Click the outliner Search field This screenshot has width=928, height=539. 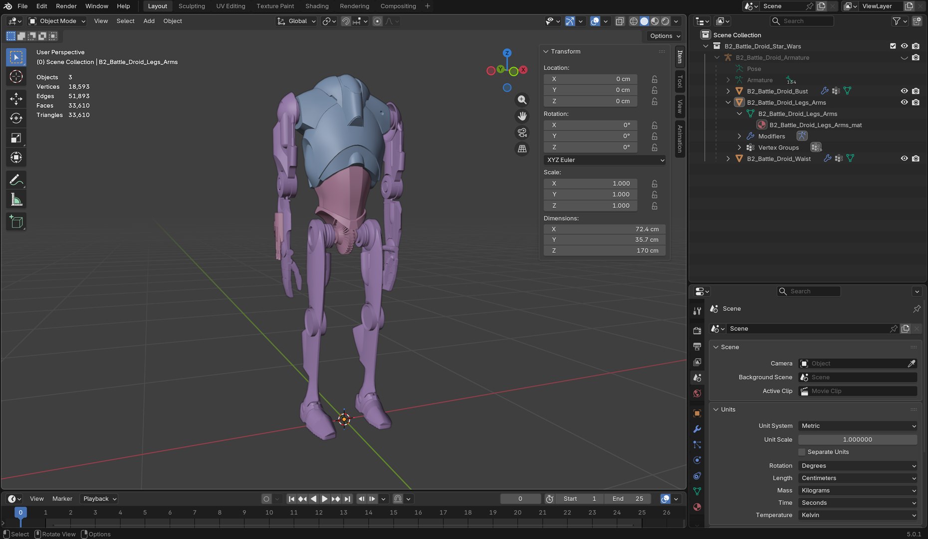click(x=802, y=21)
